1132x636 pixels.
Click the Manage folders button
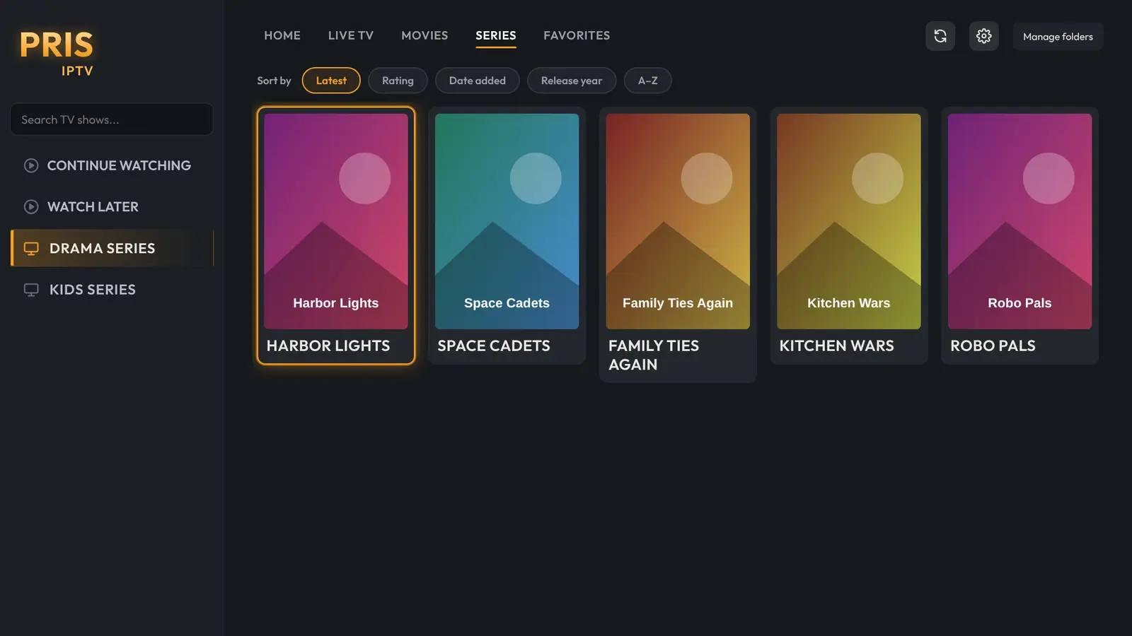click(1058, 37)
